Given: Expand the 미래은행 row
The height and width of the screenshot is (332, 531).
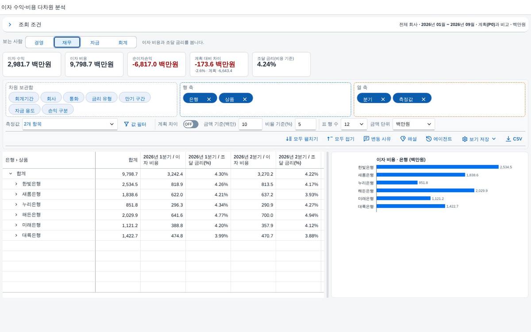Looking at the screenshot, I should tap(16, 225).
